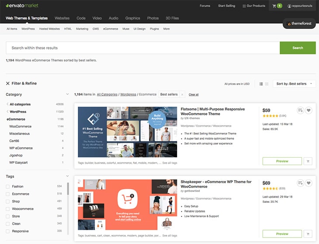Check the Fashion tag checkbox
The height and width of the screenshot is (244, 319).
(x=8, y=187)
